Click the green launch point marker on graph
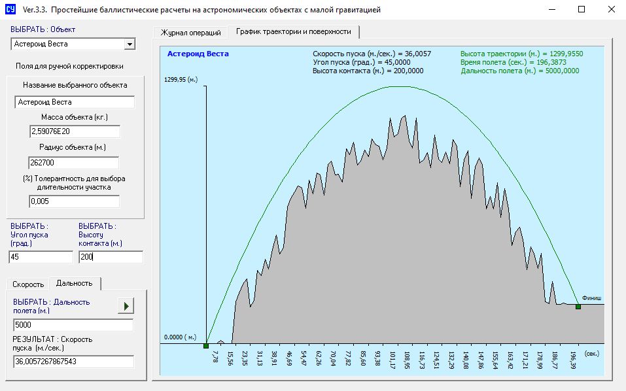Screen dimensions: 626x391 [x=206, y=346]
